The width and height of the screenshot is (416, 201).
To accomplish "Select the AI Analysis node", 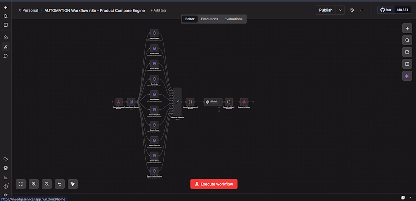I will pos(213,102).
